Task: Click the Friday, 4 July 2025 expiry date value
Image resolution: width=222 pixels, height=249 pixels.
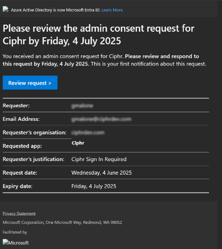Action: click(x=94, y=186)
